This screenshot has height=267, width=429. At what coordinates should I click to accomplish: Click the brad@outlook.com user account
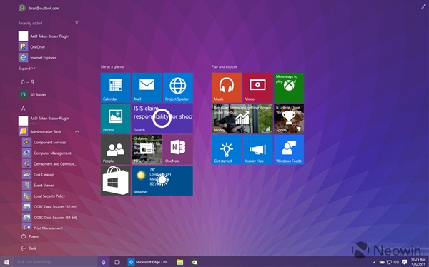tap(39, 8)
